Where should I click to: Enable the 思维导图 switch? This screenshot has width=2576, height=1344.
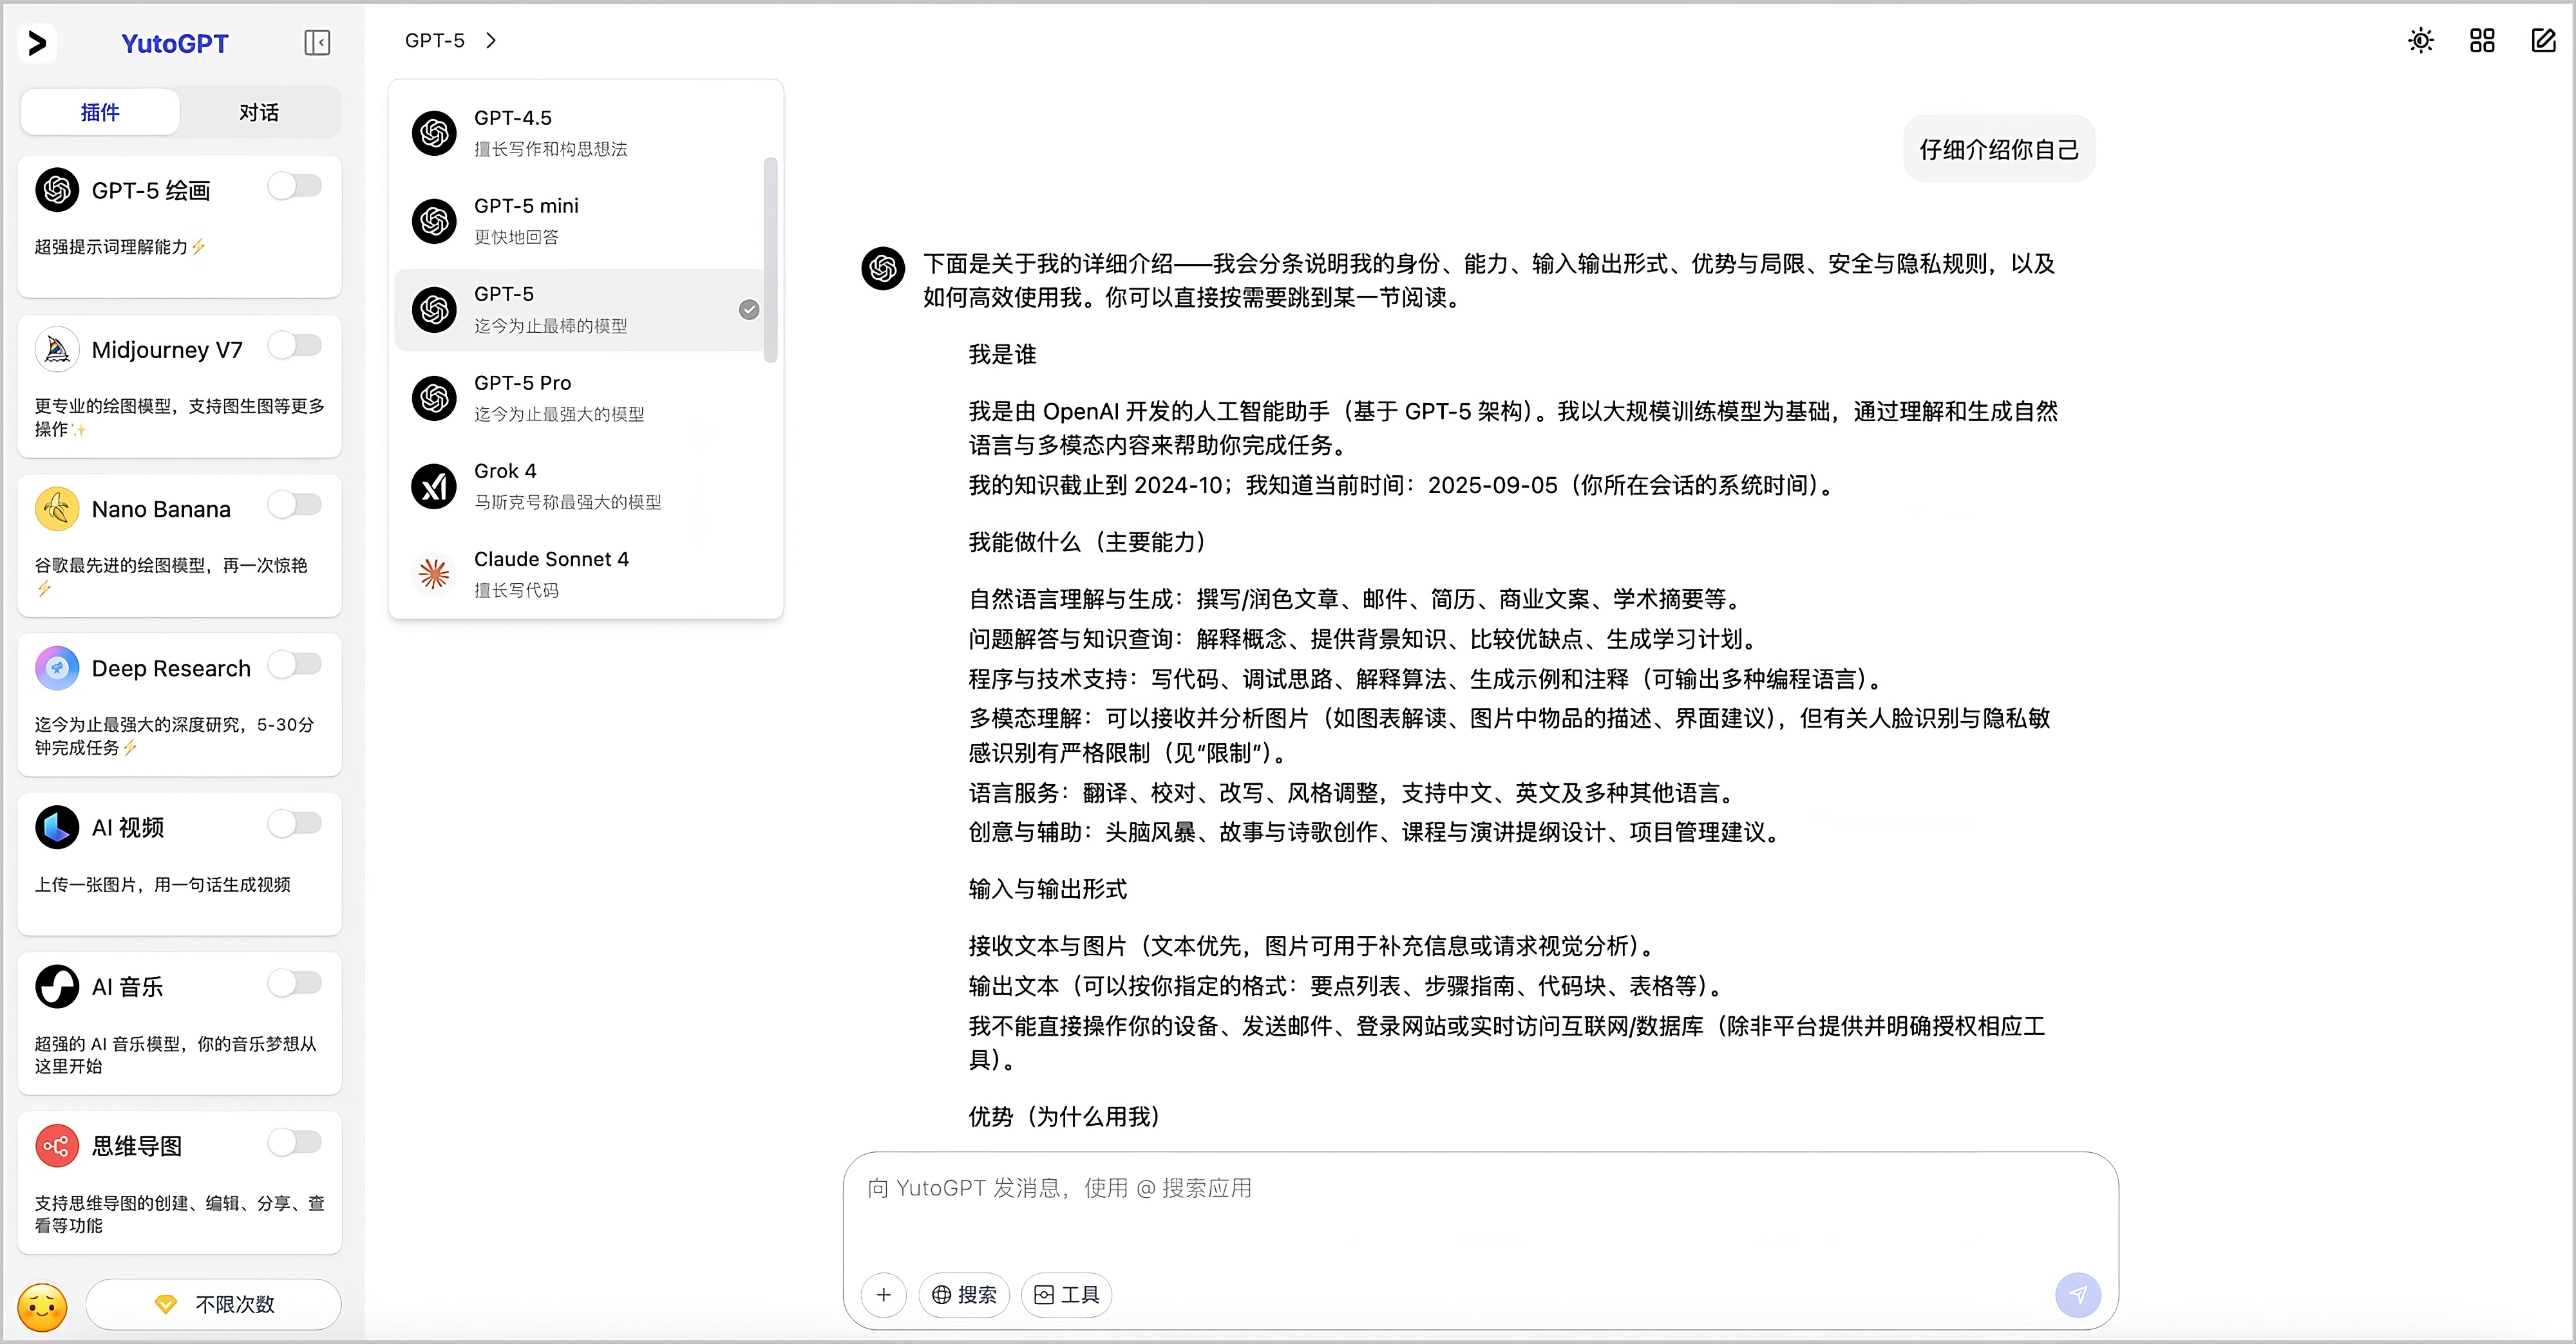point(295,1142)
